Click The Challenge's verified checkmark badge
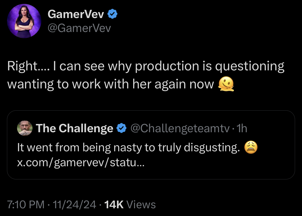The image size is (302, 216). [x=122, y=128]
